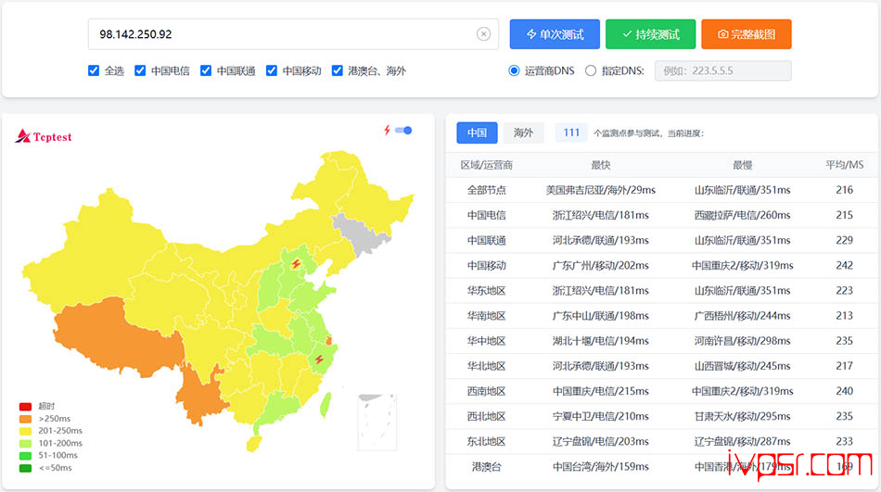The height and width of the screenshot is (492, 881).
Task: Uncheck the 中国电信 checkbox
Action: 140,70
